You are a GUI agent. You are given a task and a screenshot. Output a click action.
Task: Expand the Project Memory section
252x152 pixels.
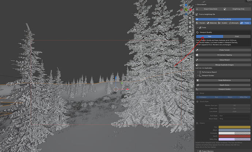[198, 151]
